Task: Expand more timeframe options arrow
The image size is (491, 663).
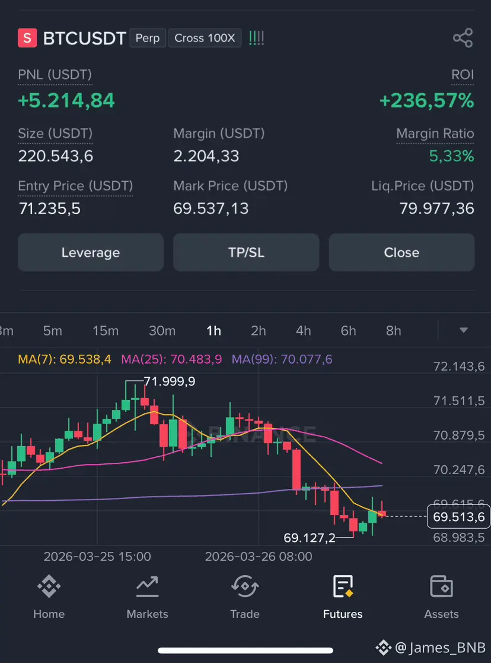Action: pyautogui.click(x=464, y=330)
